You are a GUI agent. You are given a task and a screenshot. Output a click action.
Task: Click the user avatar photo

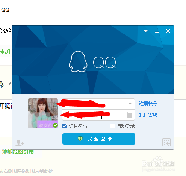(43, 113)
